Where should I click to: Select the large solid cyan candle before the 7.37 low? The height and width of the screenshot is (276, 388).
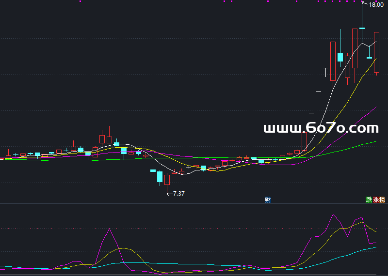click(x=160, y=176)
